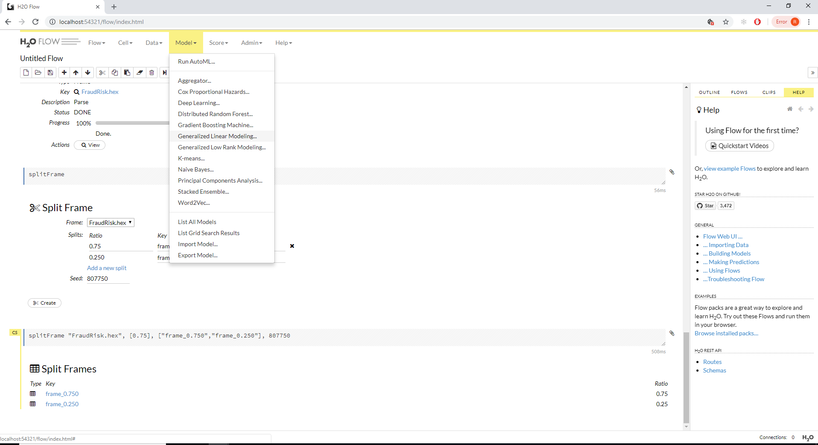Open frame_0.750 table icon

click(33, 394)
